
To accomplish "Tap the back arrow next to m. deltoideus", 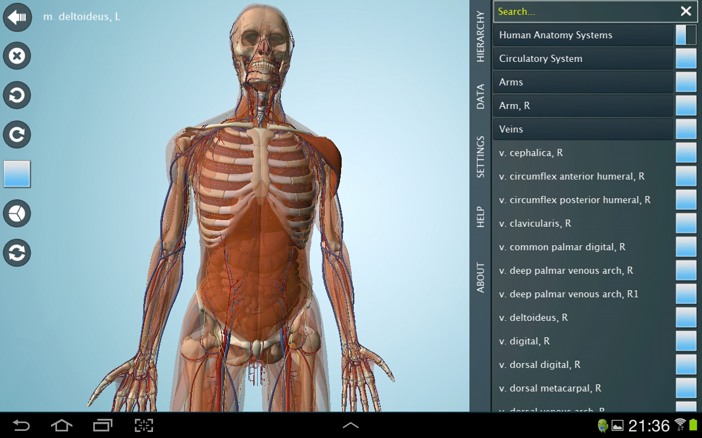I will point(17,17).
